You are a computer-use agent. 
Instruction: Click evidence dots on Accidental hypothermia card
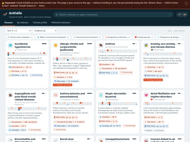pos(44,44)
